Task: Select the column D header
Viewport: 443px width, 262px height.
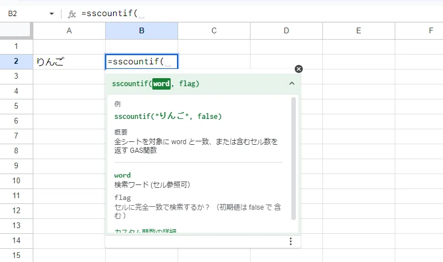Action: 286,30
